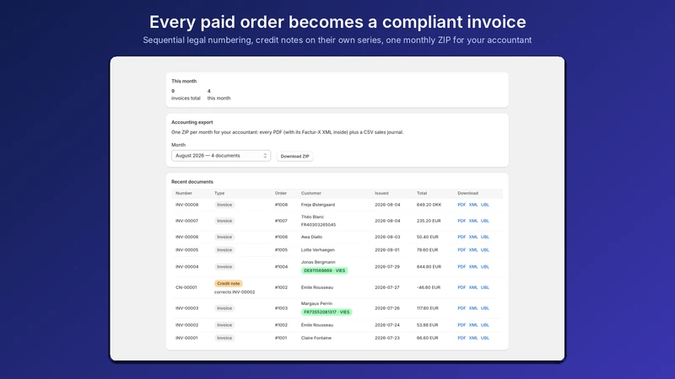Click the Download ZIP button
Image resolution: width=675 pixels, height=379 pixels.
coord(294,157)
